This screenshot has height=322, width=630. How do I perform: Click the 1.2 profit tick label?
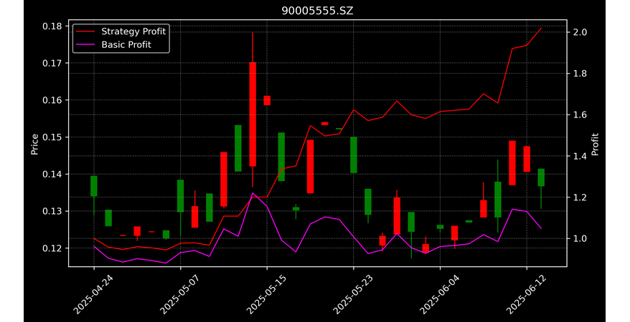point(580,197)
